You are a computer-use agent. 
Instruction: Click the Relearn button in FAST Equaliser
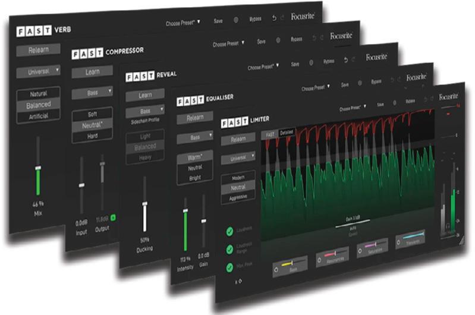(195, 118)
